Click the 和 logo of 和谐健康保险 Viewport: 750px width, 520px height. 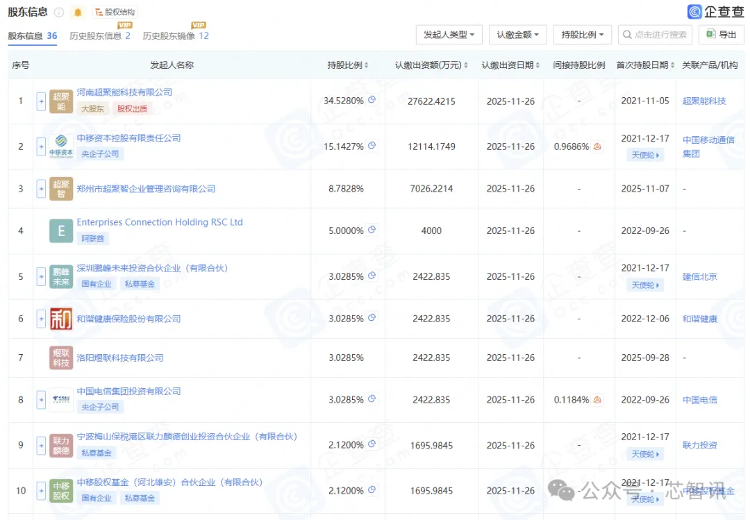coord(60,318)
